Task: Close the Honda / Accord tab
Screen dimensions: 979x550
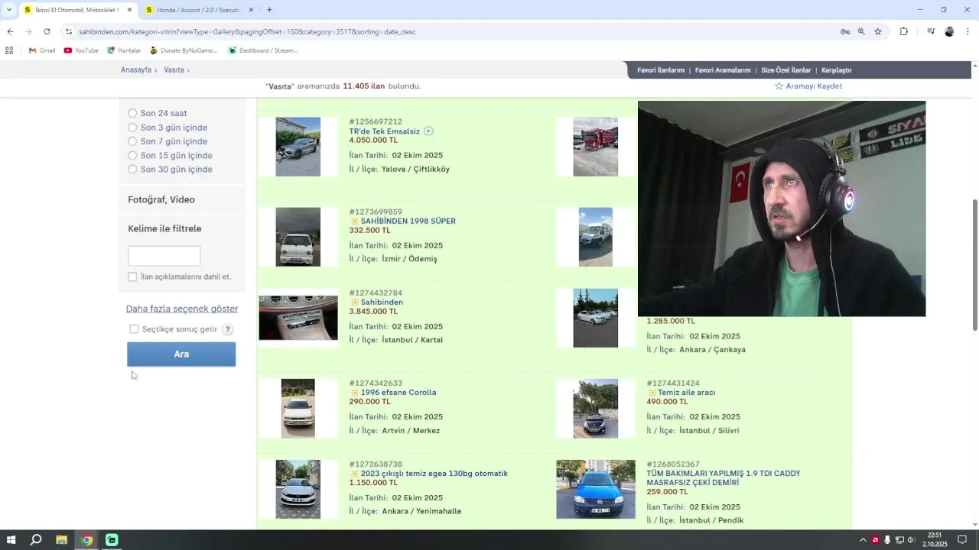Action: (x=252, y=10)
